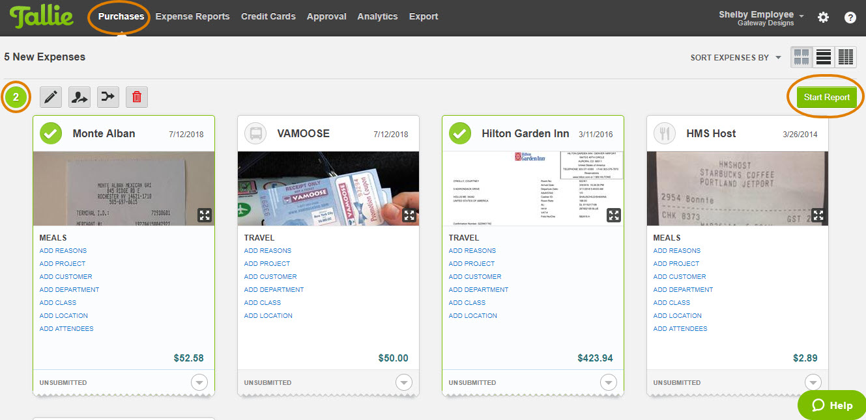The height and width of the screenshot is (420, 866).
Task: Click the TRAVEL category on VAMOOSE card
Action: click(259, 238)
